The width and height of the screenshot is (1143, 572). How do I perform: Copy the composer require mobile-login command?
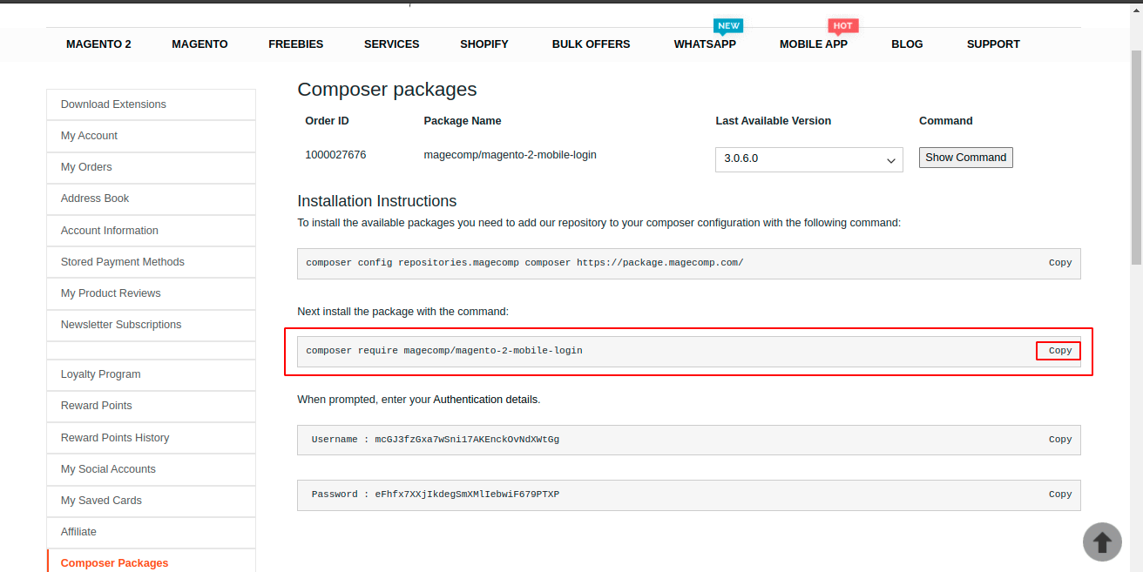[1059, 351]
